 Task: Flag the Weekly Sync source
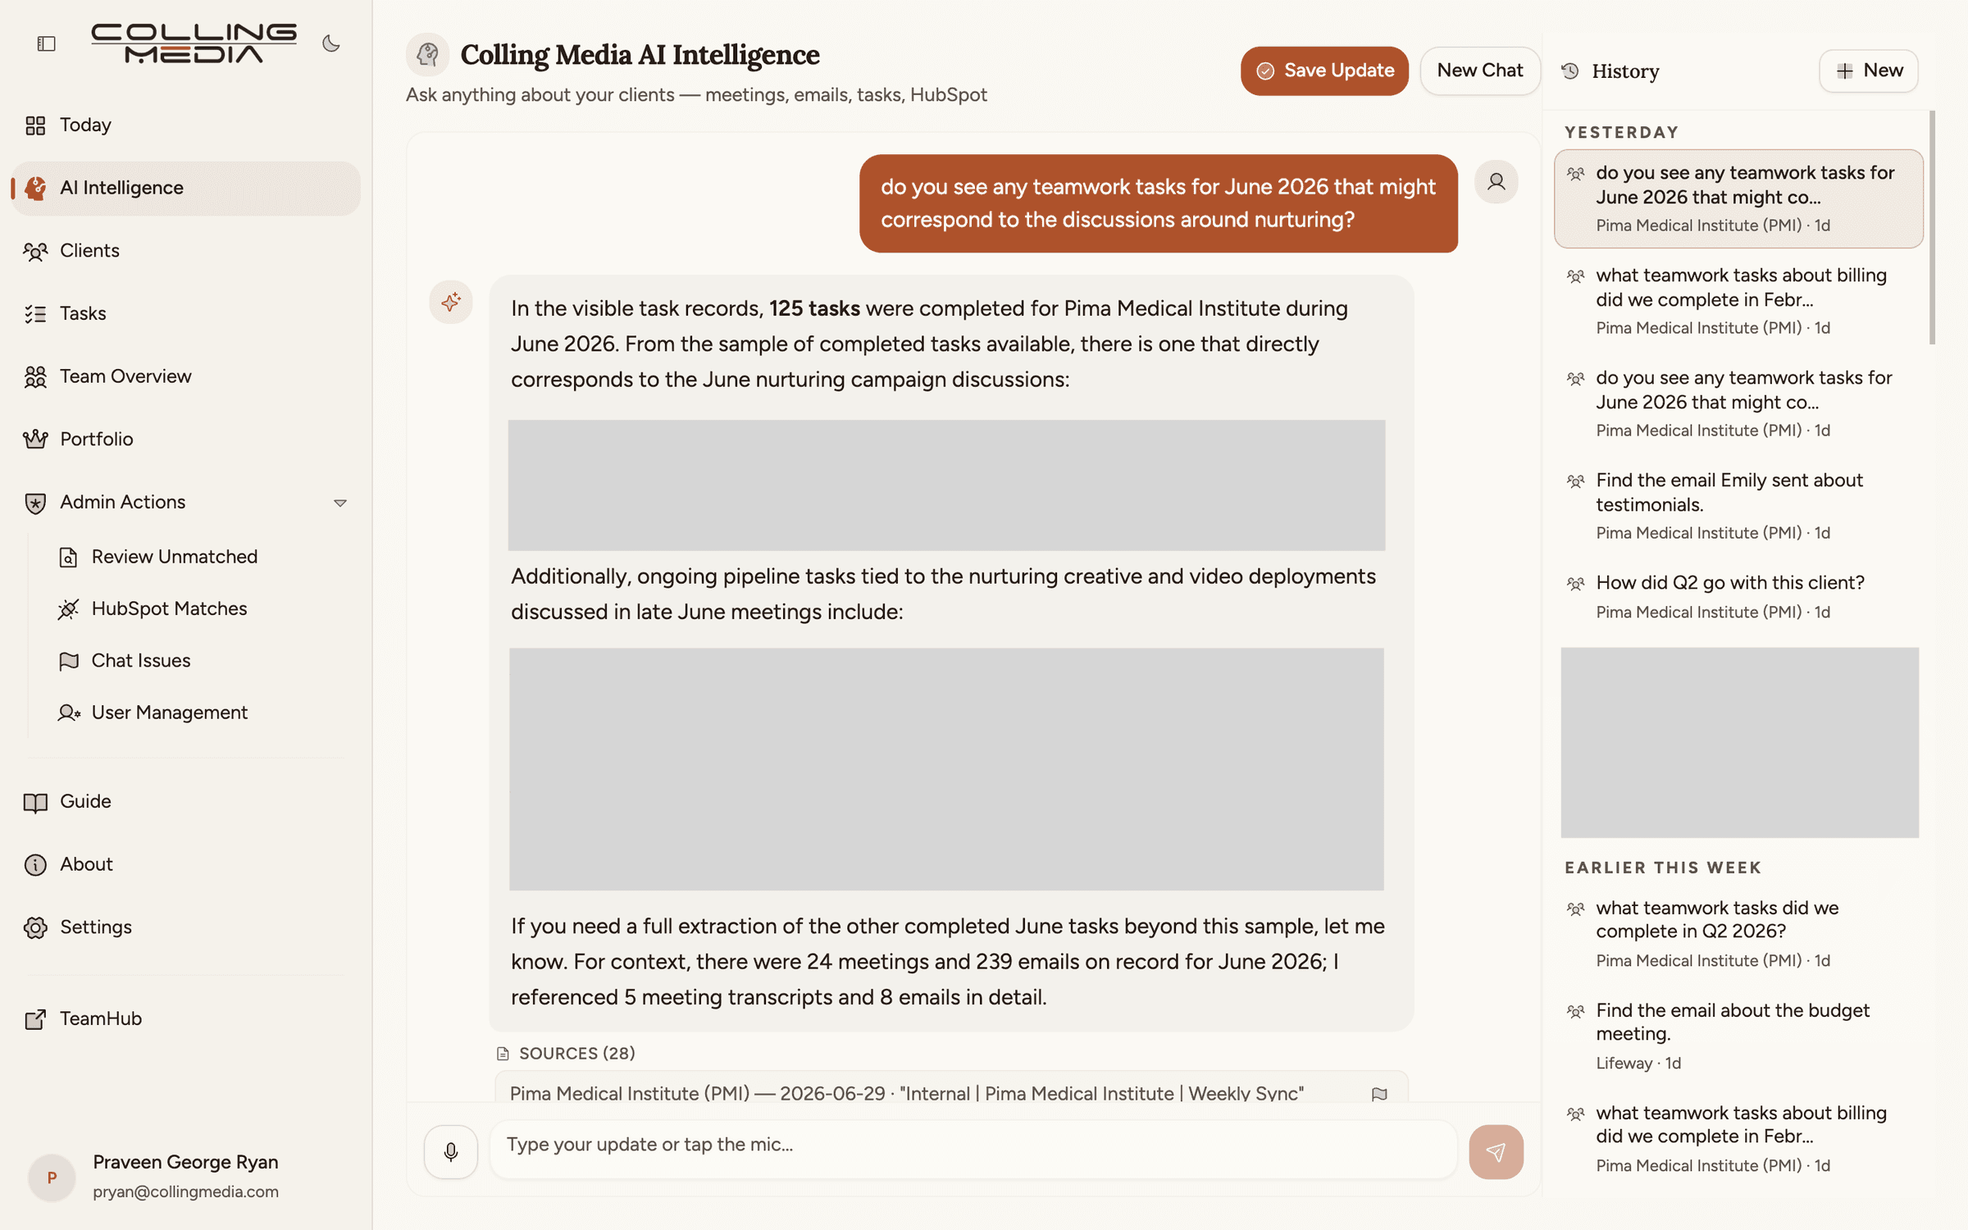pyautogui.click(x=1379, y=1095)
